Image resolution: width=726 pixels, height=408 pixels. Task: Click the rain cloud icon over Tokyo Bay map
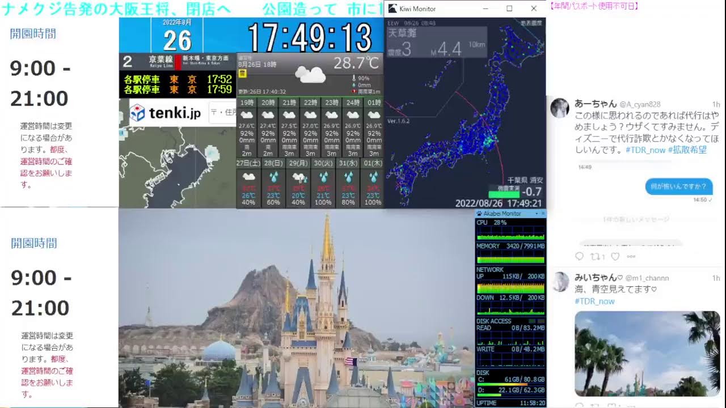click(211, 153)
